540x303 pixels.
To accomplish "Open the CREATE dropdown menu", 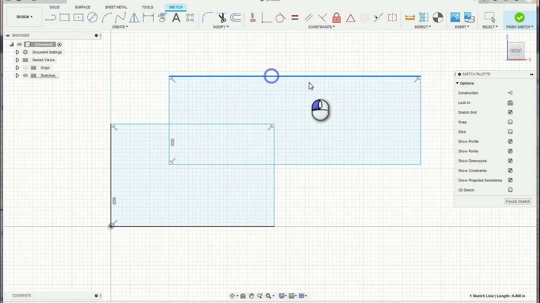I will [x=120, y=27].
